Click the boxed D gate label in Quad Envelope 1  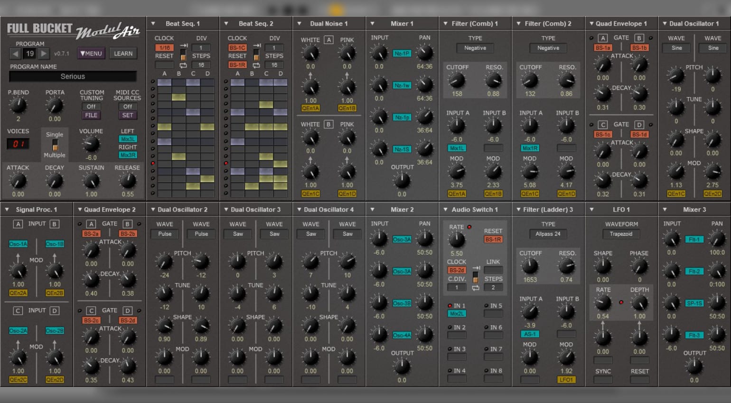coord(639,125)
